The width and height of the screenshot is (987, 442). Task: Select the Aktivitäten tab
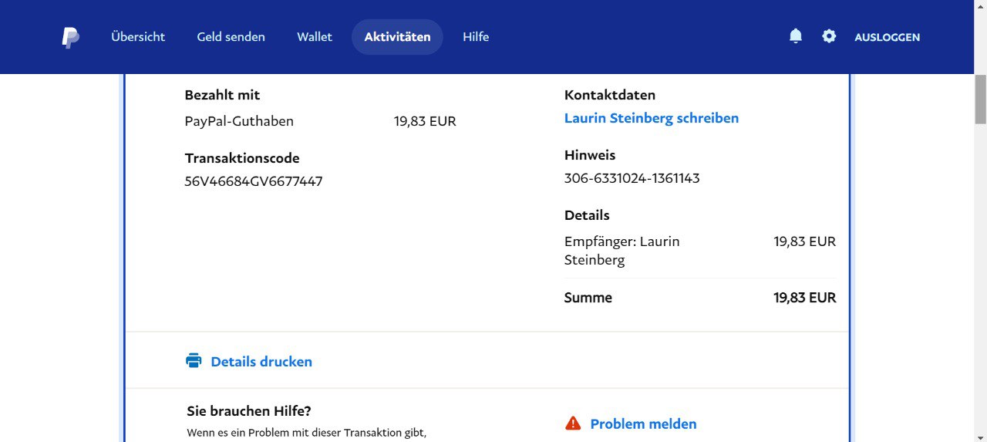(397, 37)
